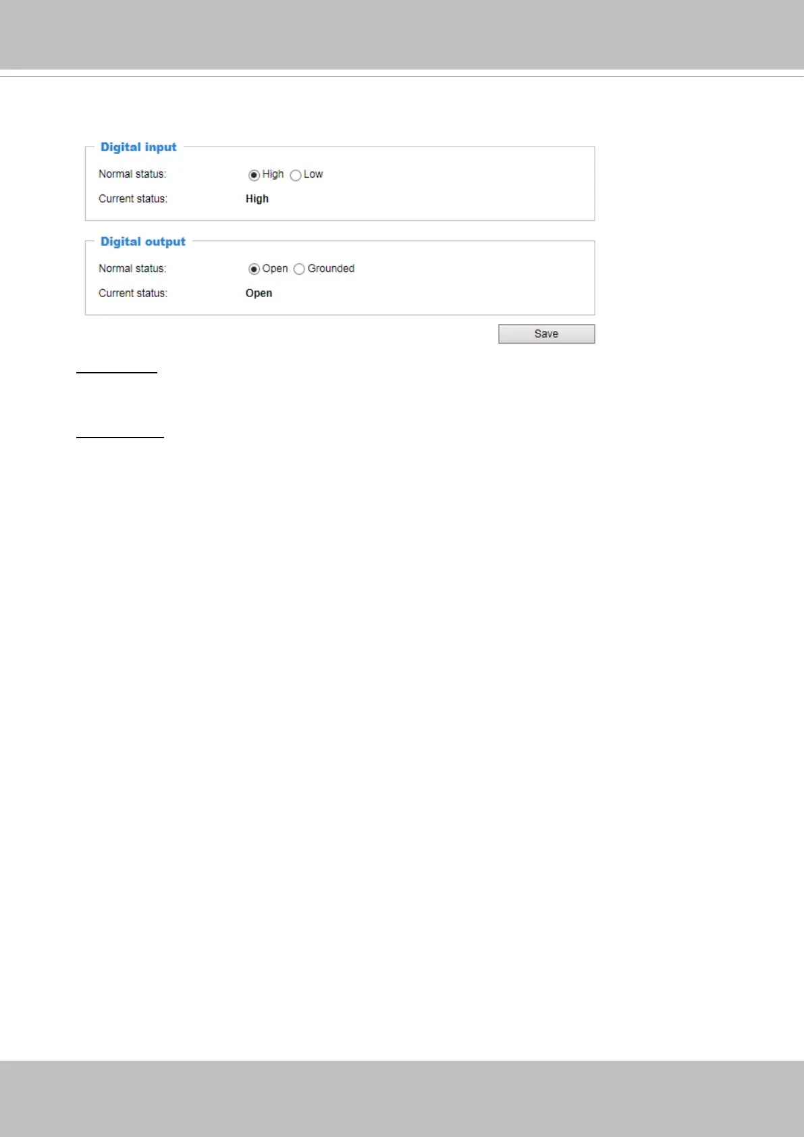Select Low for digital input normal status
The image size is (804, 1137).
coord(295,175)
